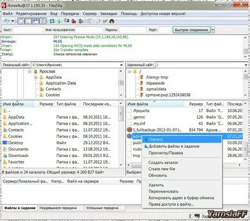The height and width of the screenshot is (221, 250).
Task: Open the Site Manager dropdown arrow
Action: (13, 21)
